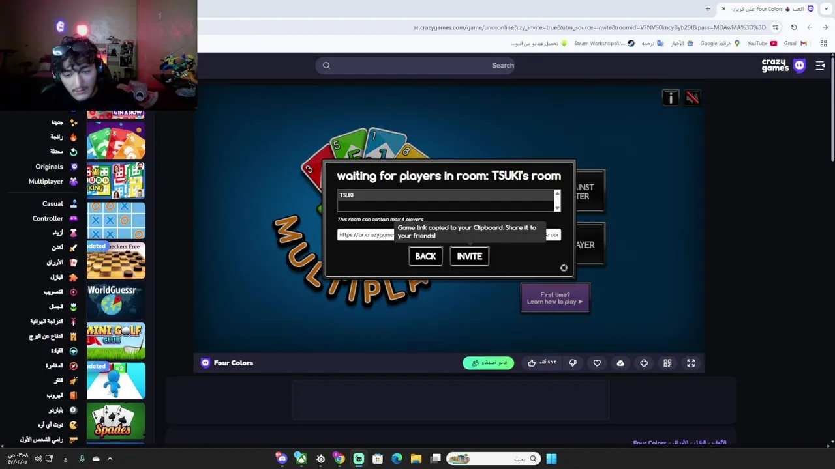Add Four Colors to favorites heart
This screenshot has width=835, height=469.
coord(597,363)
